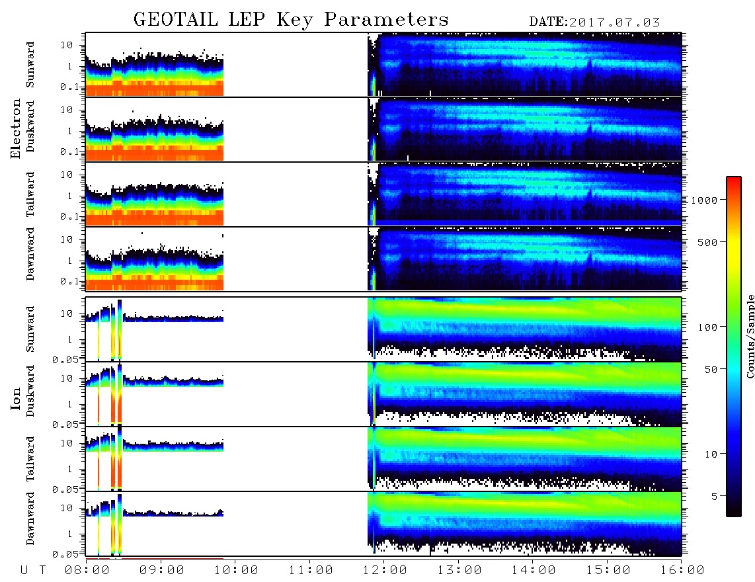Screen dimensions: 755x582
Task: Click the Ion Tailward spectrogram panel
Action: [x=383, y=459]
